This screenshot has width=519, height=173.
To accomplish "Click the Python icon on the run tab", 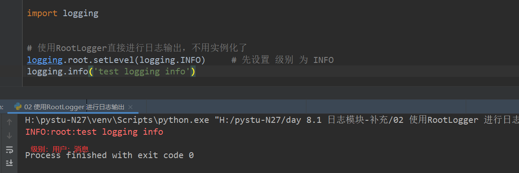I will [x=18, y=107].
